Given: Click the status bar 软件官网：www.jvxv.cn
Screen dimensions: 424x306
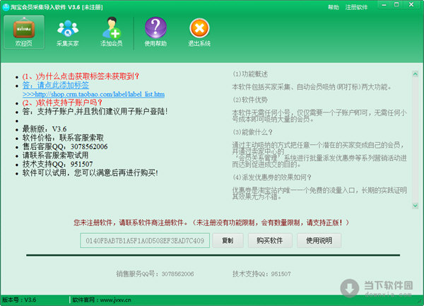Looking at the screenshot, I should (102, 300).
